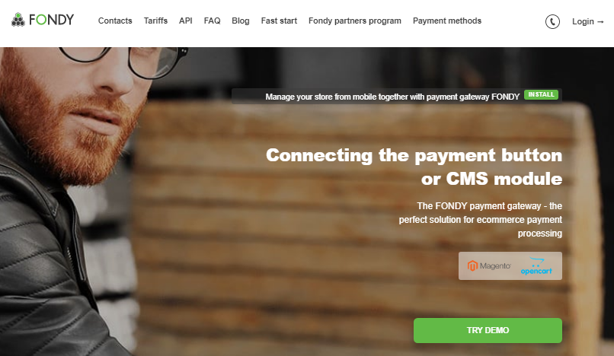
Task: Click the green INSTALL badge
Action: [541, 94]
